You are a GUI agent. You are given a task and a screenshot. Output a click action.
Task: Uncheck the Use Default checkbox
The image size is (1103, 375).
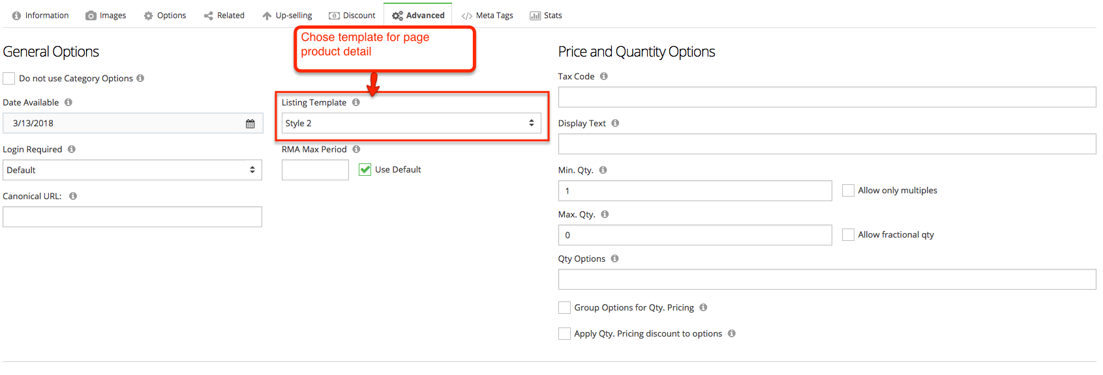tap(365, 170)
